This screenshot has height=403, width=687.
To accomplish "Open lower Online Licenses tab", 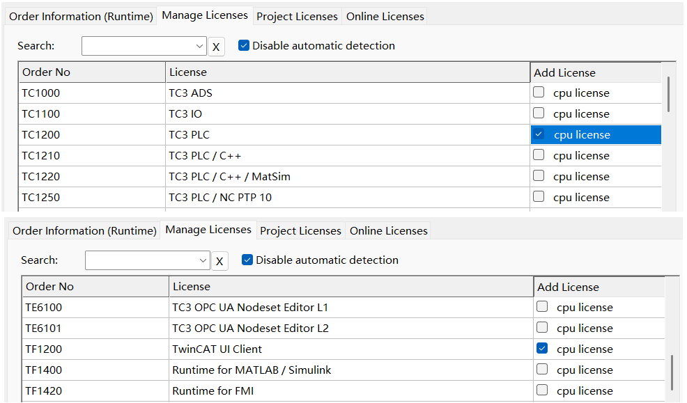I will pos(389,230).
